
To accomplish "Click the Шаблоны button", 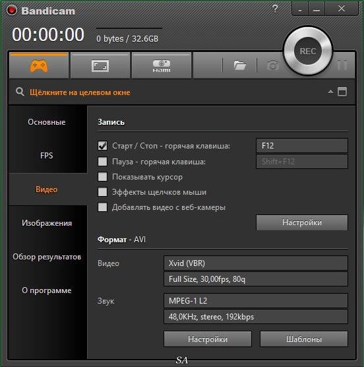I will [304, 339].
